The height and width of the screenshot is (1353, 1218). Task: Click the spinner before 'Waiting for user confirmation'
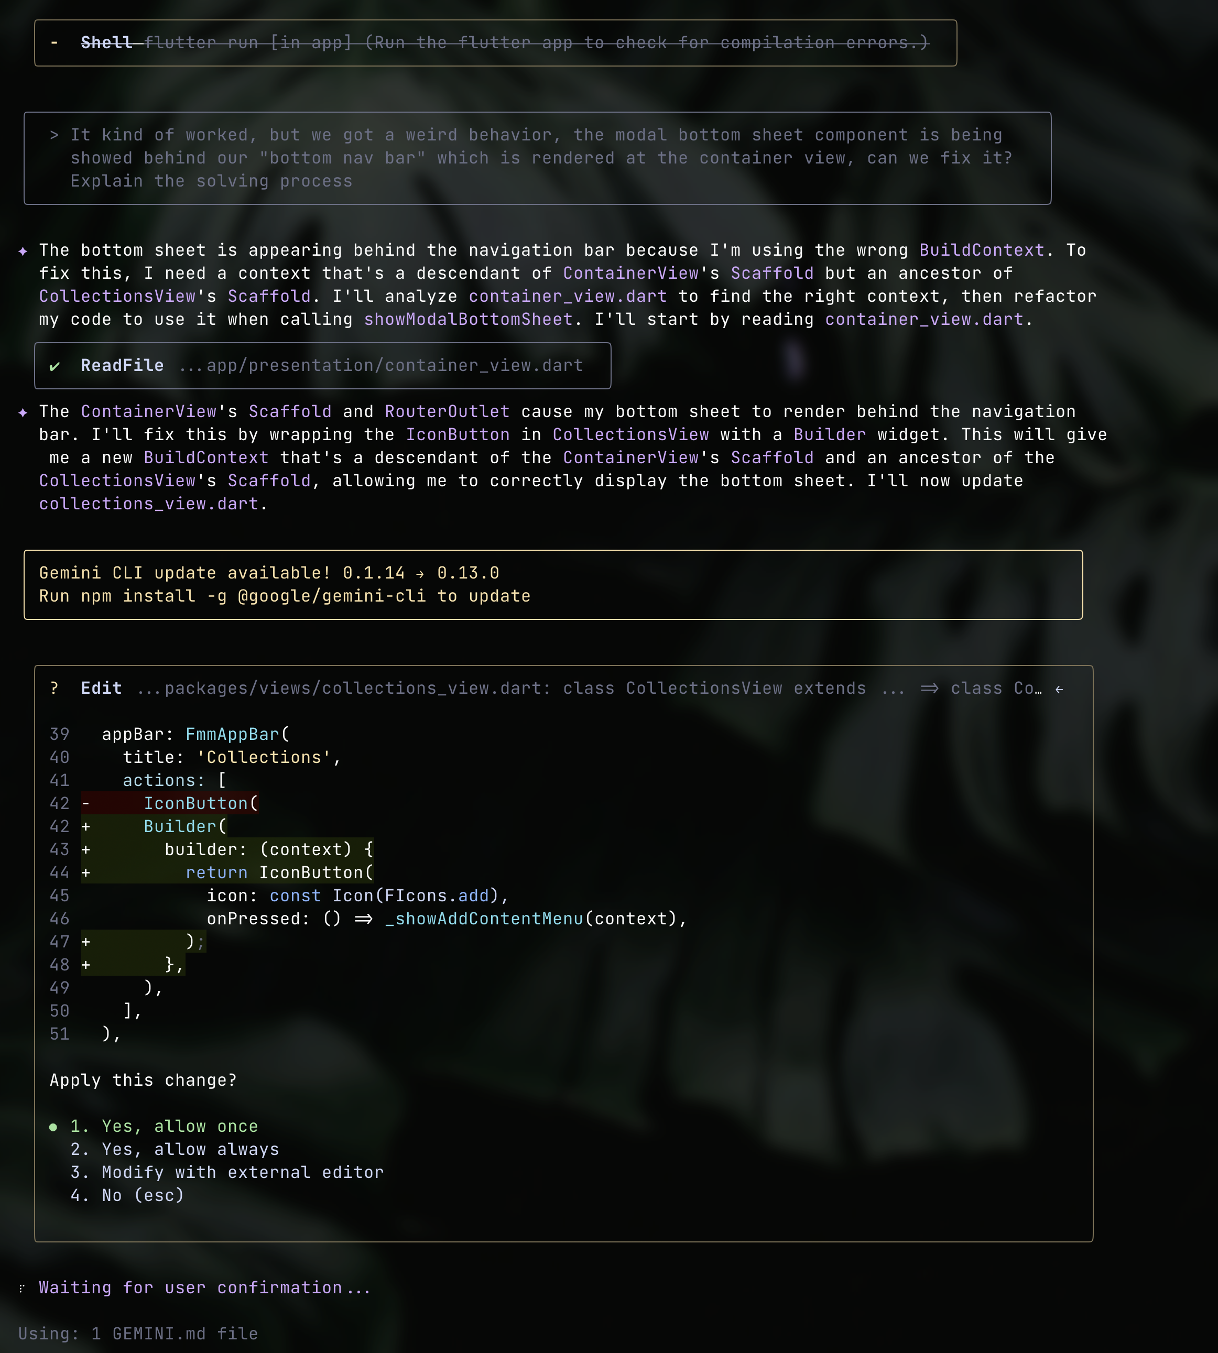22,1288
